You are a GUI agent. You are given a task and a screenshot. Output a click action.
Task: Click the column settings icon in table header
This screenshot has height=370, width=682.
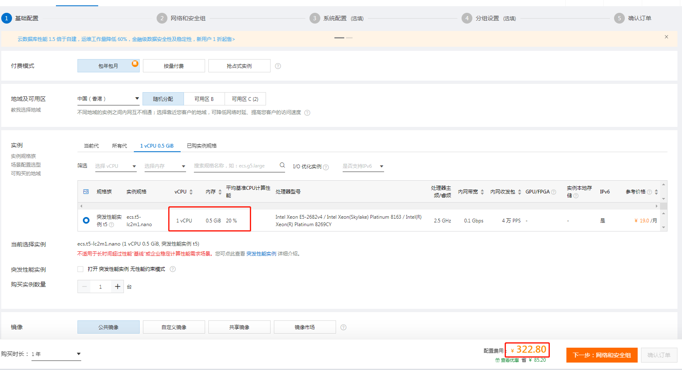[x=86, y=192]
